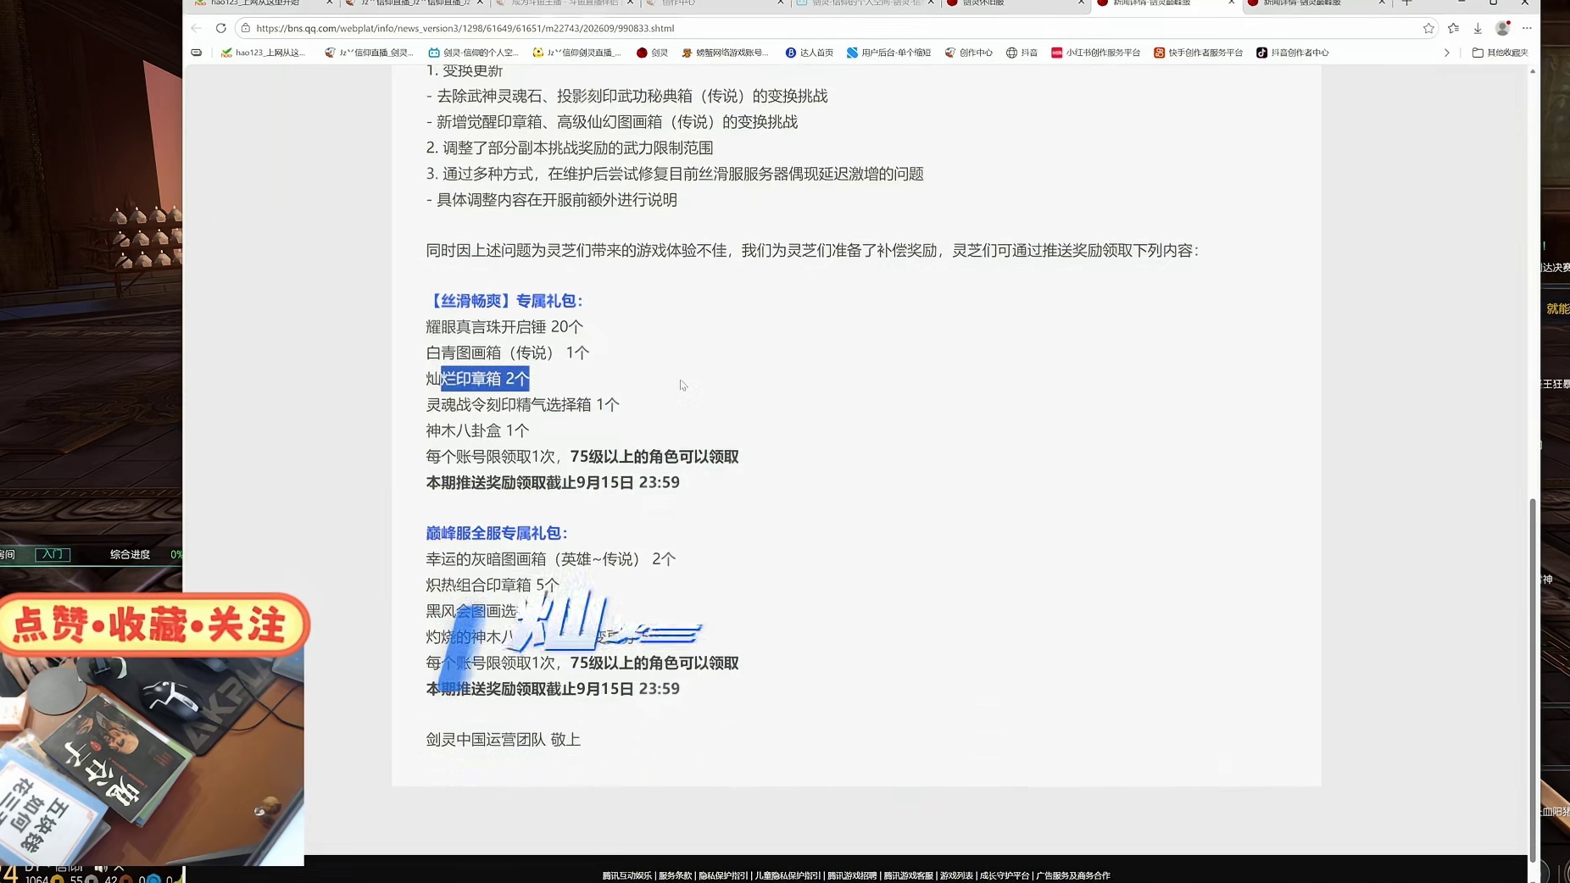Image resolution: width=1570 pixels, height=883 pixels.
Task: Close the 剑灵怀旧服 tab
Action: tap(1081, 3)
